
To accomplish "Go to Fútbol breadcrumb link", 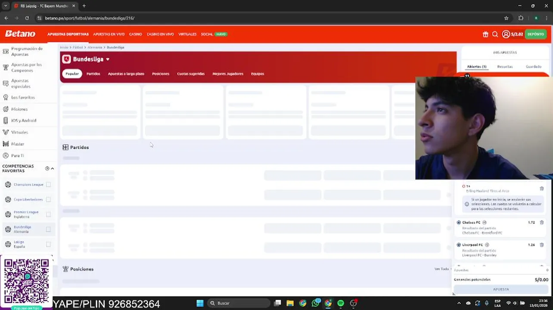I will 78,47.
